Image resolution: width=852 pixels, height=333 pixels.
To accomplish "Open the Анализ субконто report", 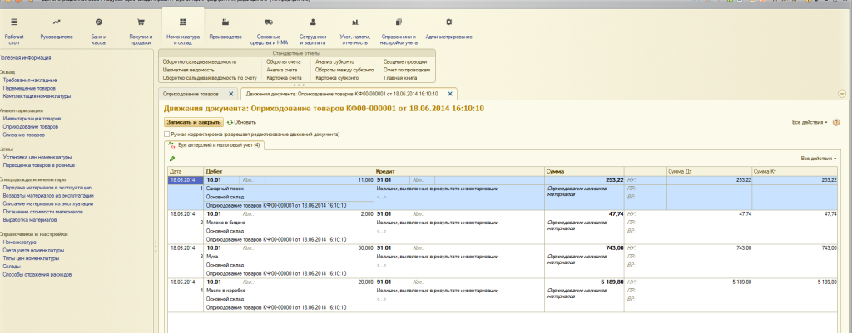I will 334,61.
